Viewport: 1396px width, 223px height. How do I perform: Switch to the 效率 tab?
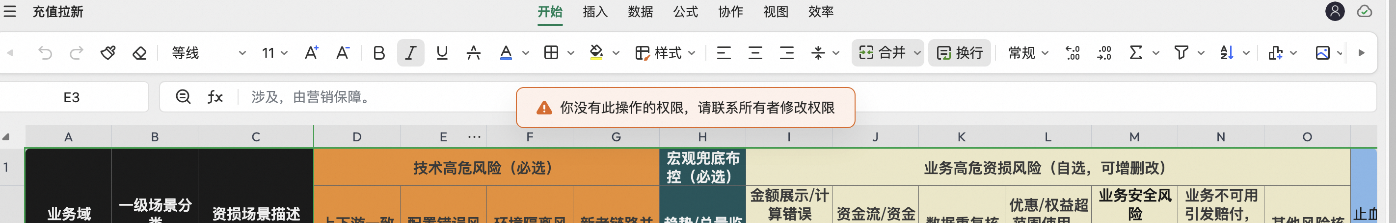pos(821,12)
